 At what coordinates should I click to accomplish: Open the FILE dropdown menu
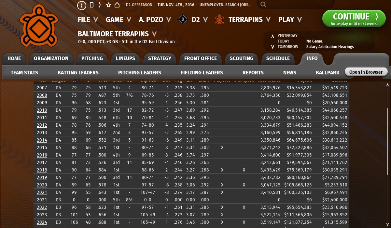(x=88, y=19)
